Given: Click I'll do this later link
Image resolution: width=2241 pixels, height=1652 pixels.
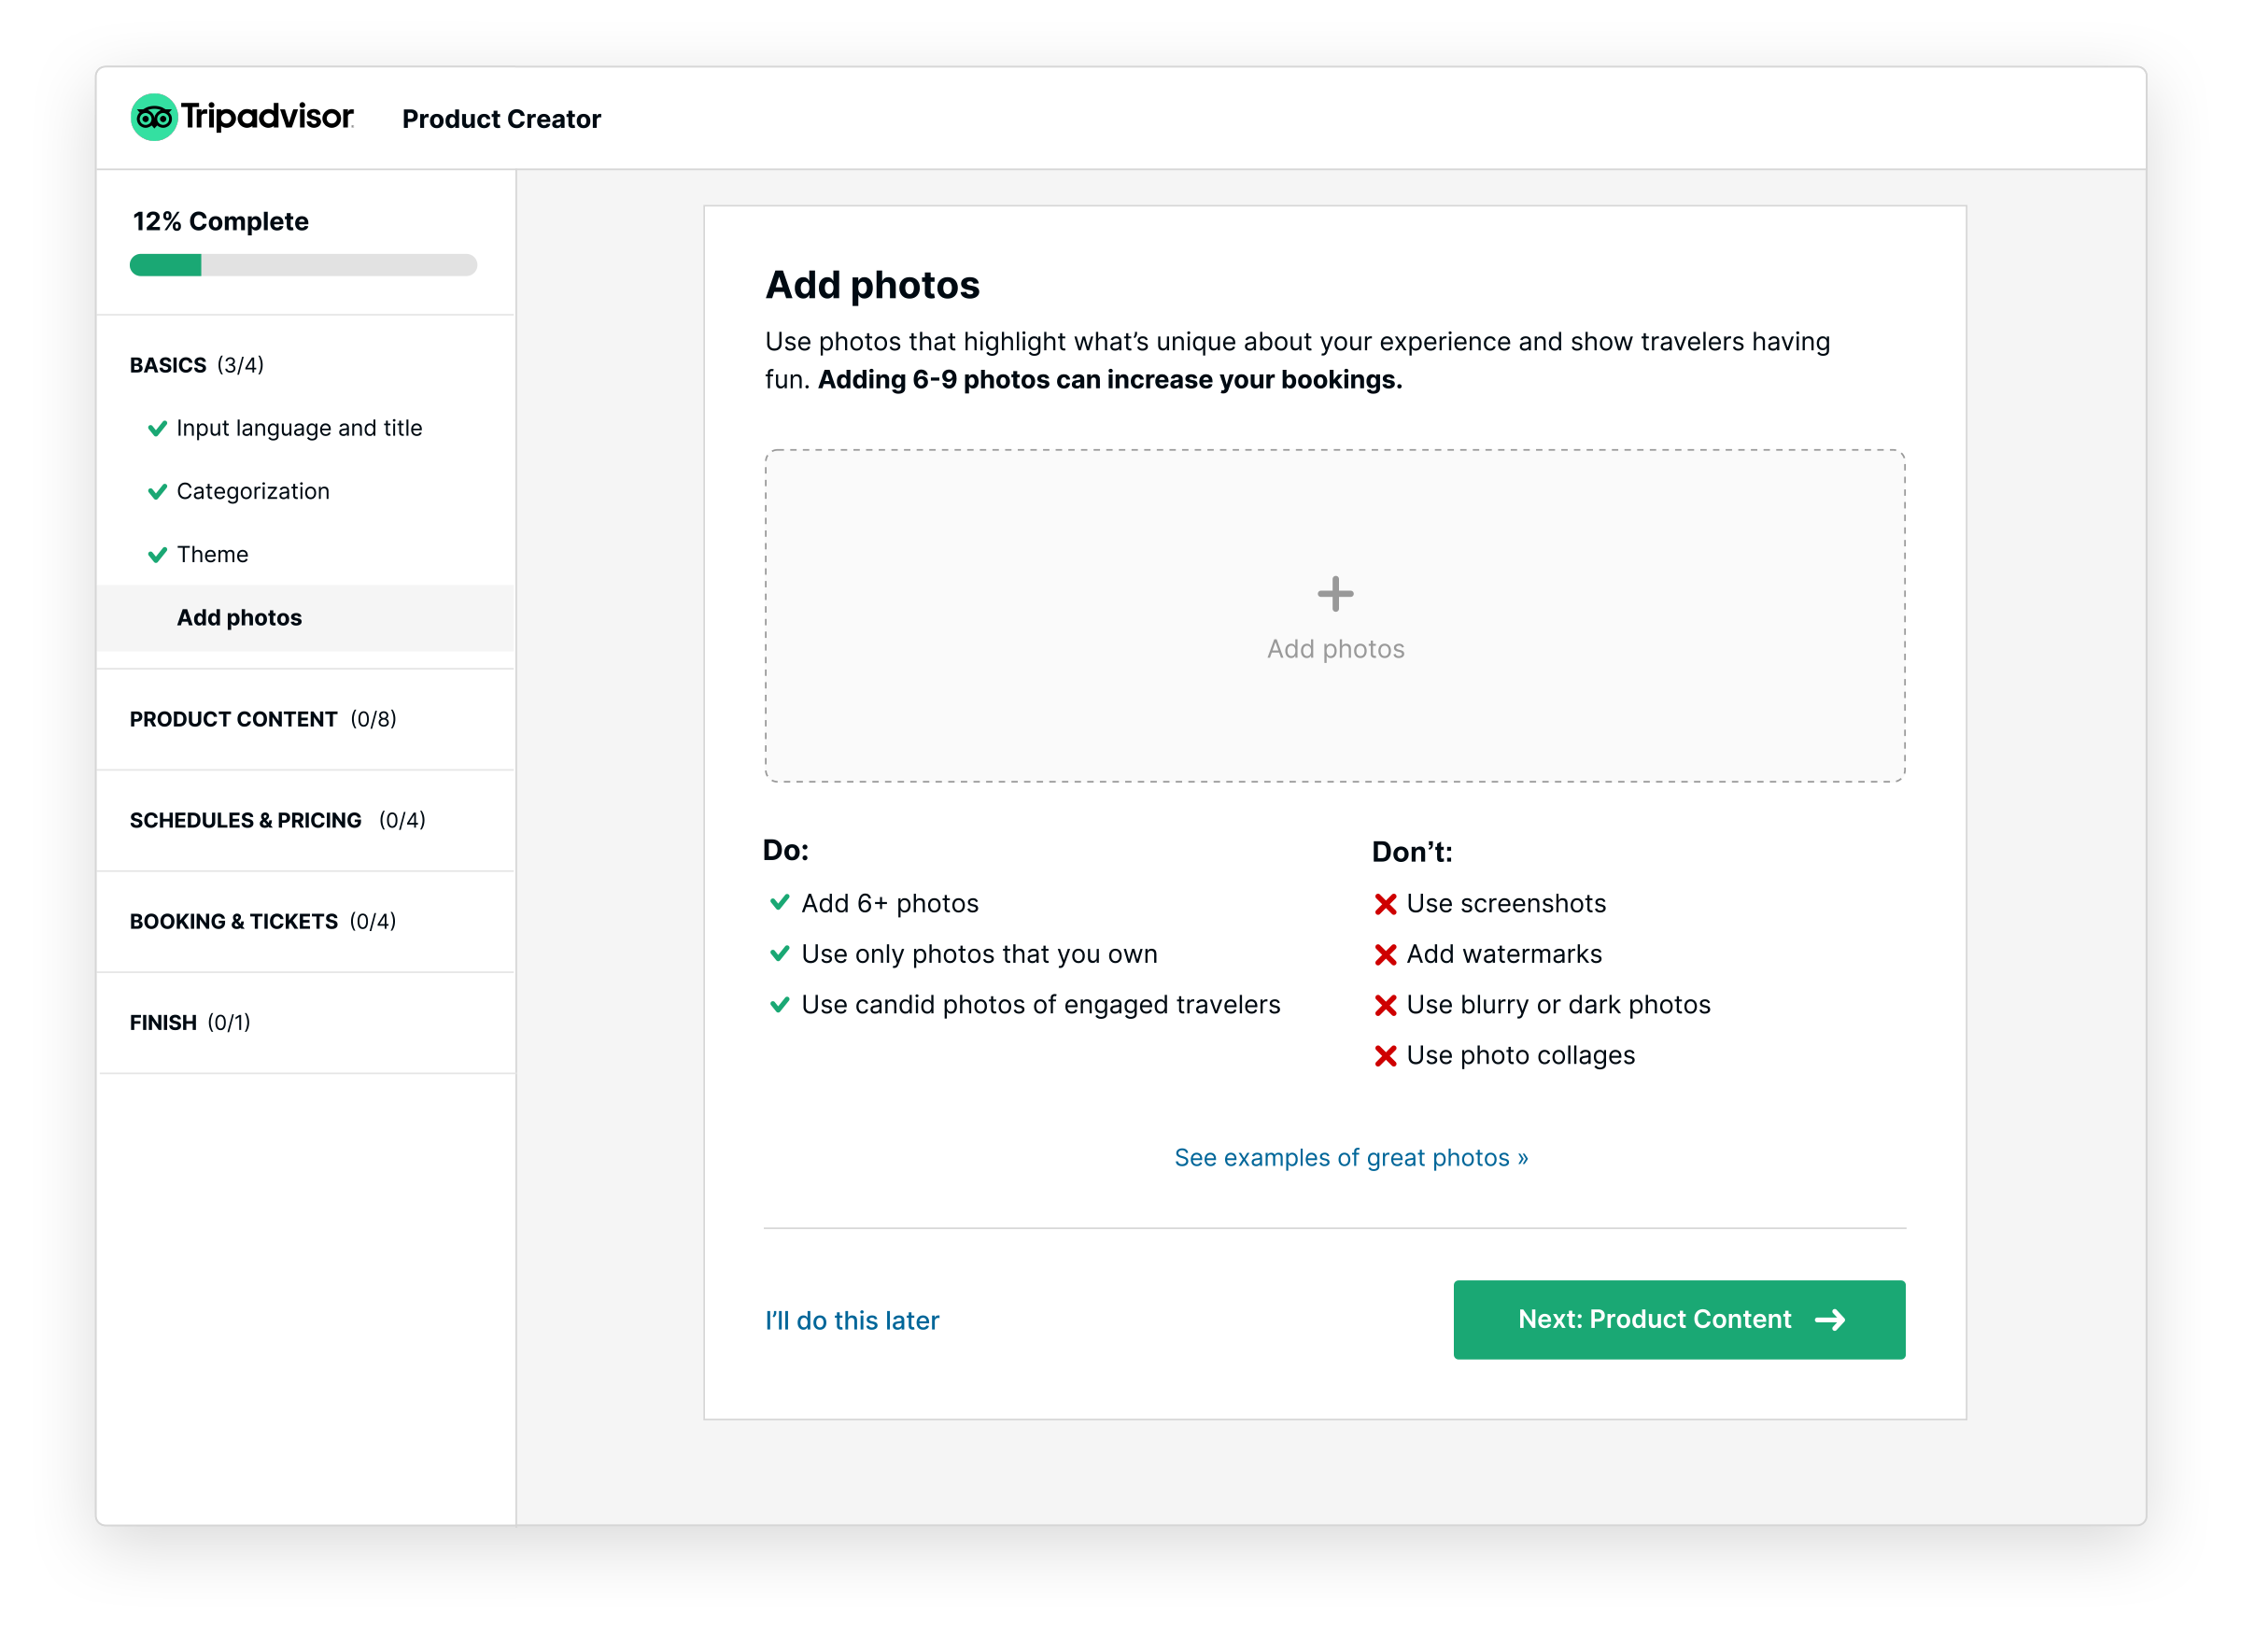Looking at the screenshot, I should pyautogui.click(x=852, y=1320).
